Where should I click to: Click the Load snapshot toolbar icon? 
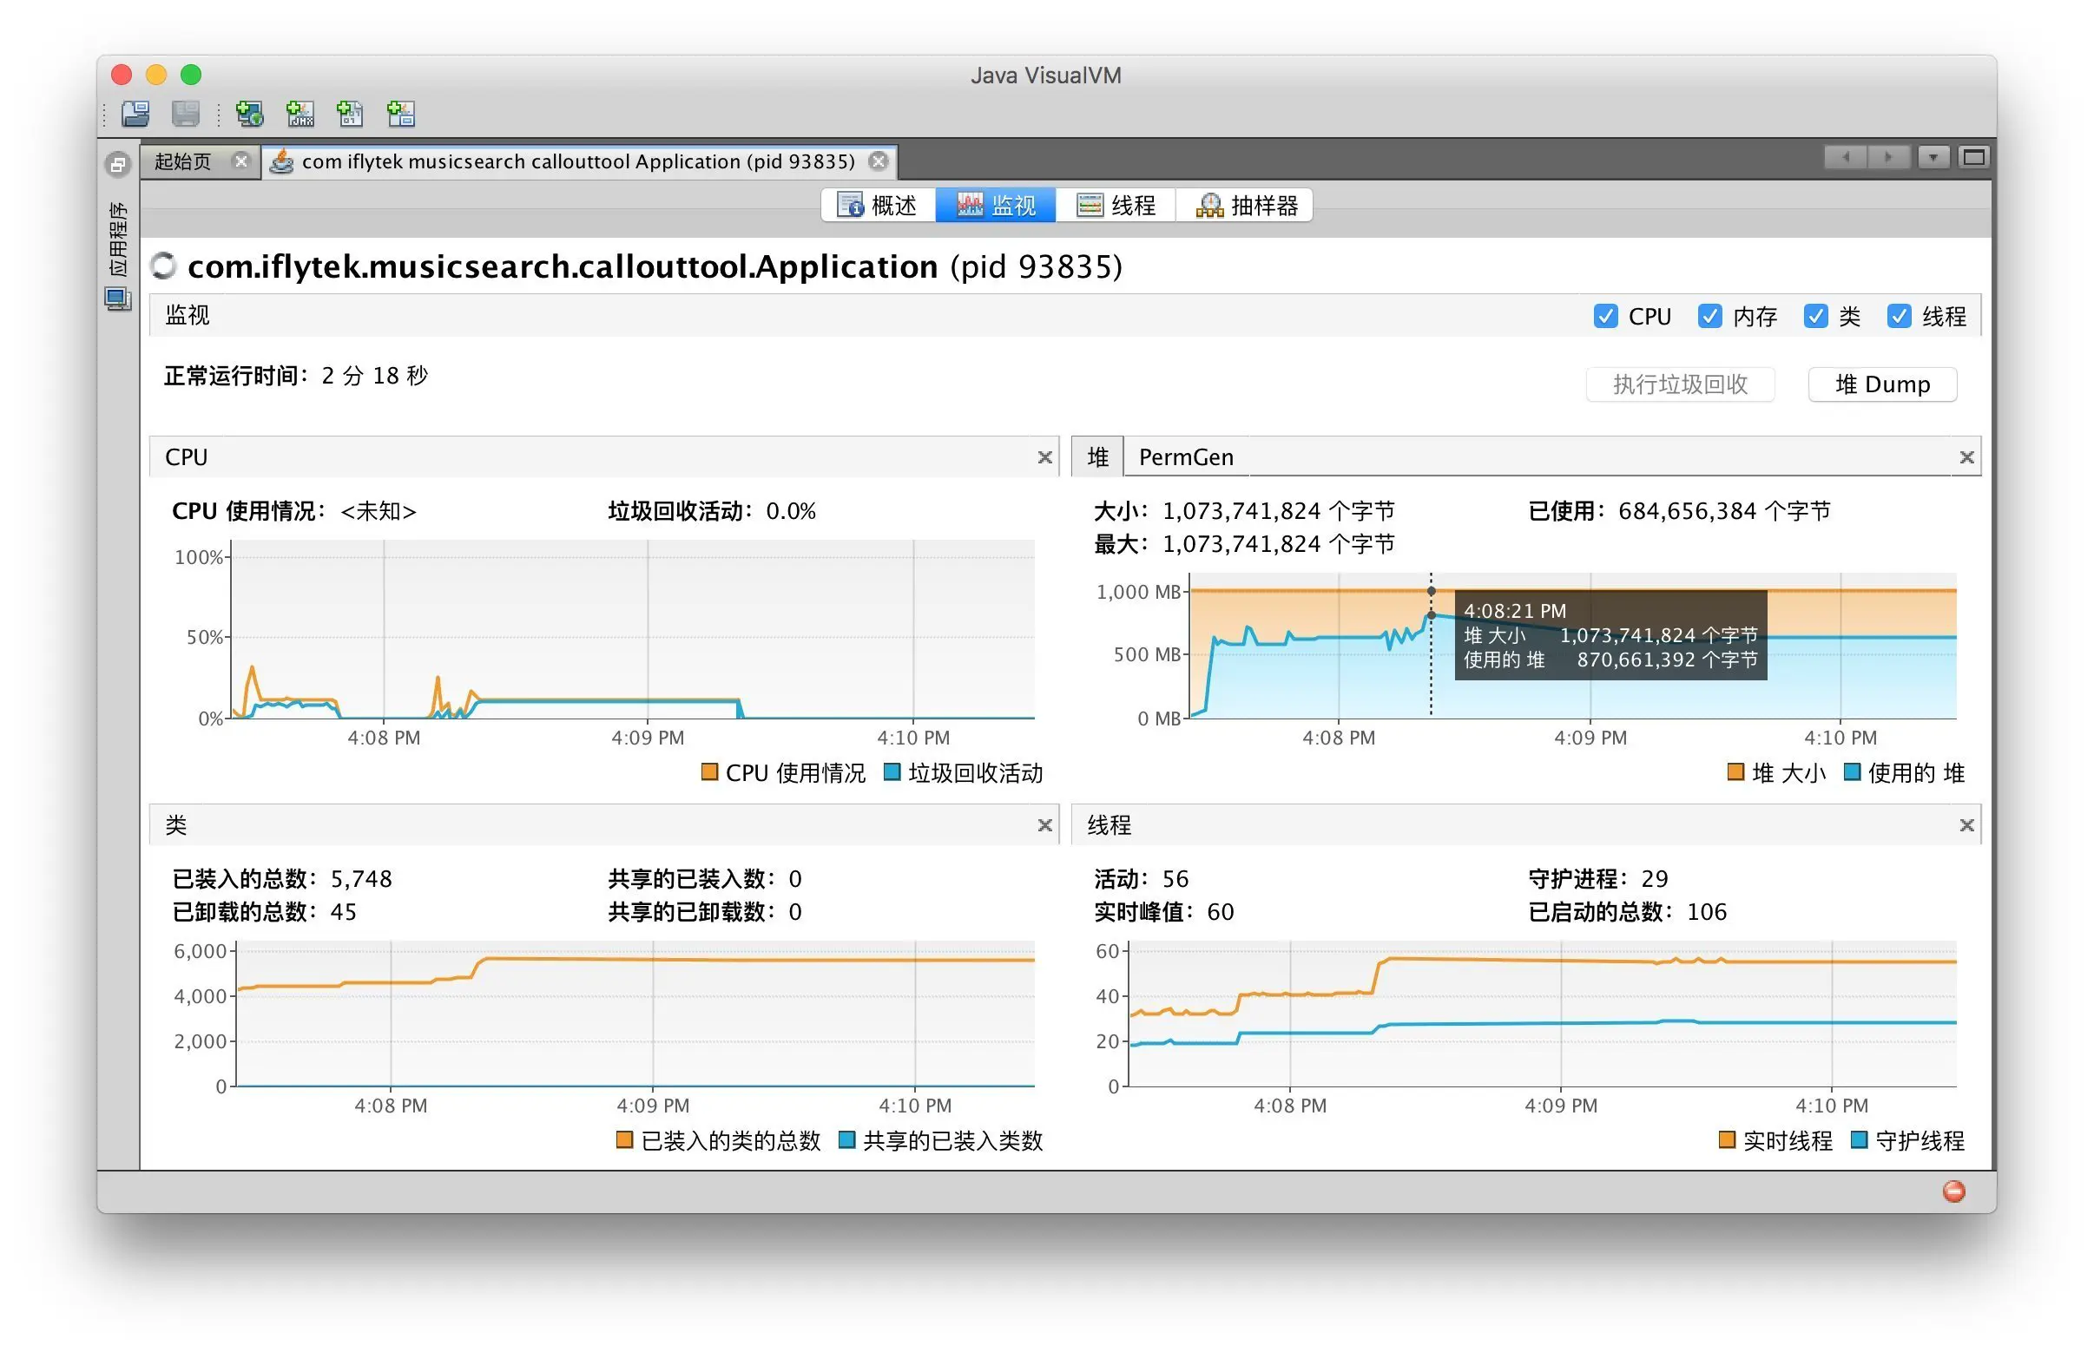tap(135, 114)
